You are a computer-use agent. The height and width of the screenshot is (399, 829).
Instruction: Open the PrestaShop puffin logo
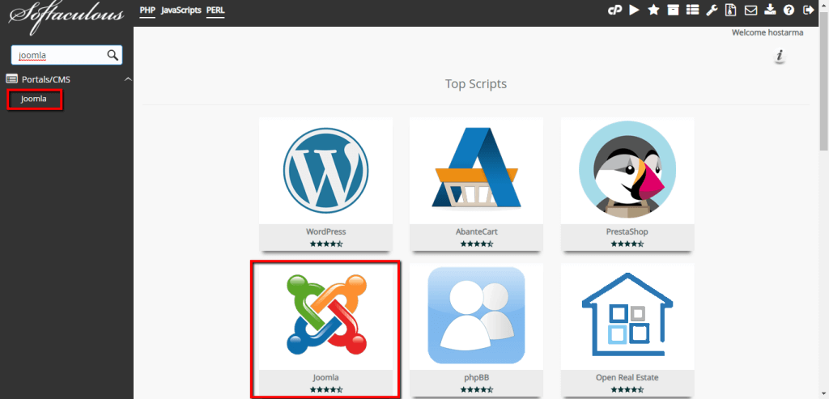627,171
